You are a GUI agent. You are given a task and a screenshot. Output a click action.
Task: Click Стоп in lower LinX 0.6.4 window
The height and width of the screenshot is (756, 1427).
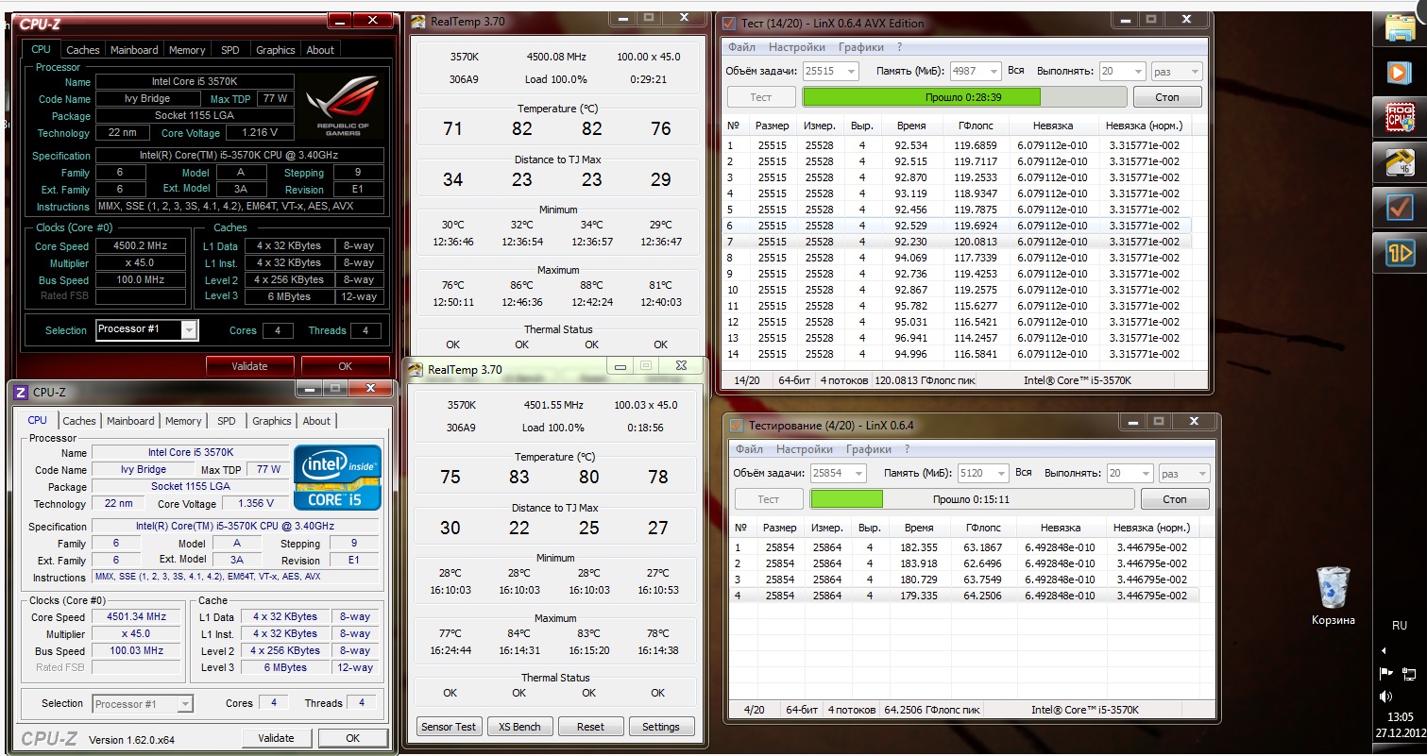(1175, 499)
